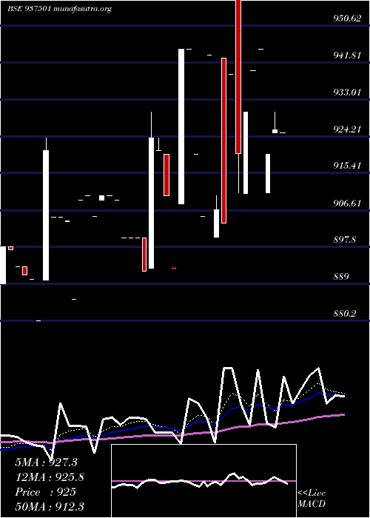The height and width of the screenshot is (518, 370).
Task: Click the Price : 925 reading
Action: (x=46, y=492)
